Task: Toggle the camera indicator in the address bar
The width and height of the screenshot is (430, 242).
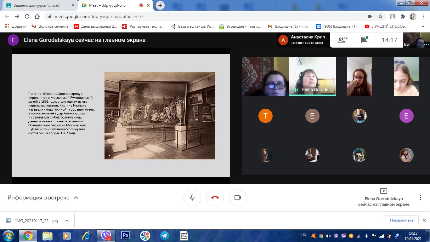Action: coord(370,16)
